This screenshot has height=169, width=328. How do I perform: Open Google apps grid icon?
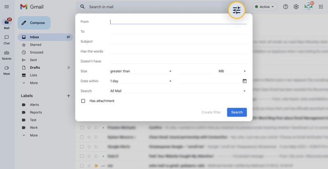click(321, 7)
